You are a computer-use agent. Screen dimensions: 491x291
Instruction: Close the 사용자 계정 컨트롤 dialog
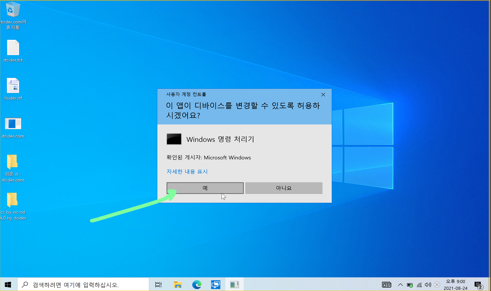[323, 94]
